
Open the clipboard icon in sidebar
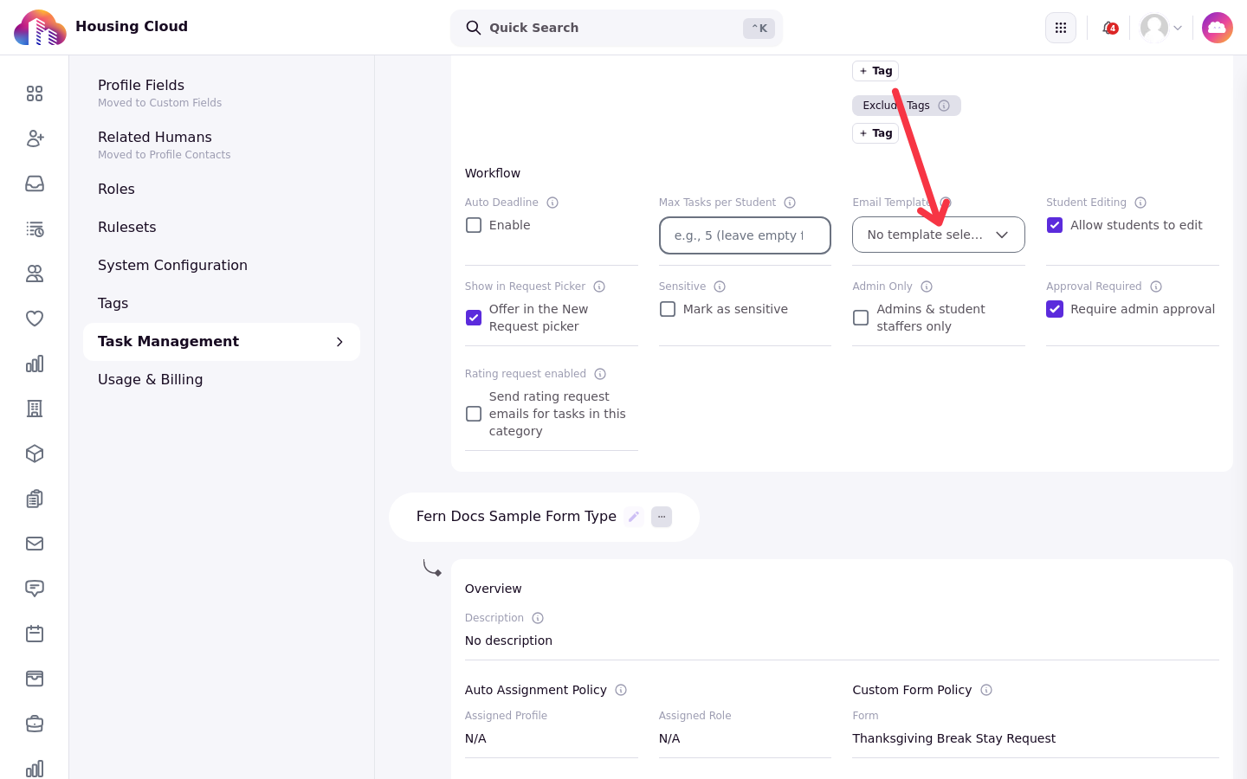pos(35,499)
